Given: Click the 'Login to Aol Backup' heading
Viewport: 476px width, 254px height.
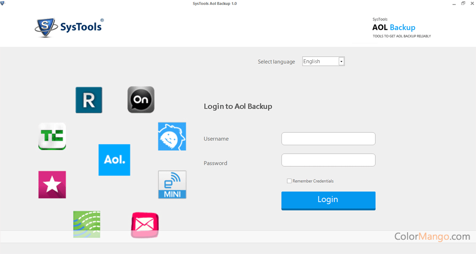Looking at the screenshot, I should [238, 106].
